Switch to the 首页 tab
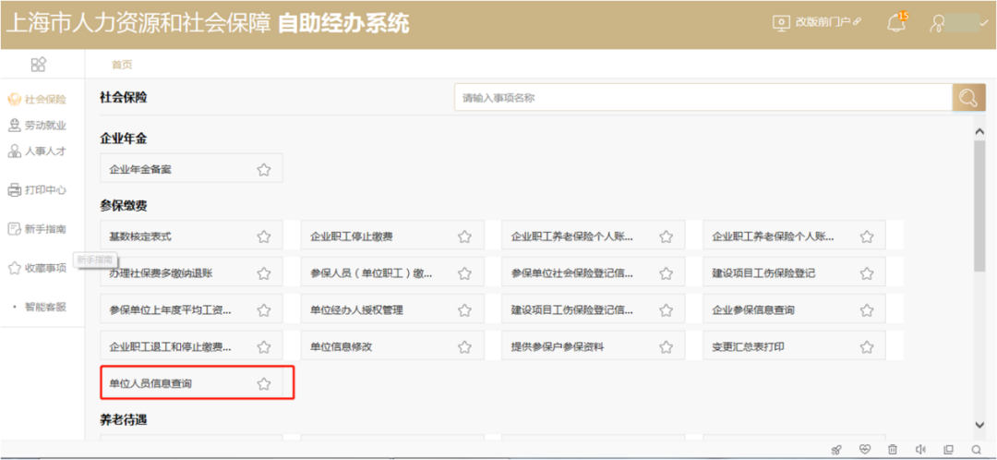 click(122, 64)
